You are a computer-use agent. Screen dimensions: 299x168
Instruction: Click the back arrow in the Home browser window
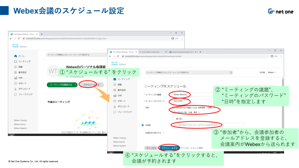11,38
